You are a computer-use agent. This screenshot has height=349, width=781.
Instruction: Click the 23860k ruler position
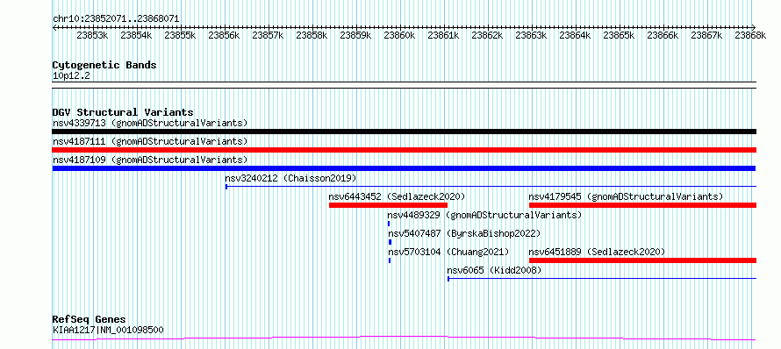pyautogui.click(x=399, y=35)
